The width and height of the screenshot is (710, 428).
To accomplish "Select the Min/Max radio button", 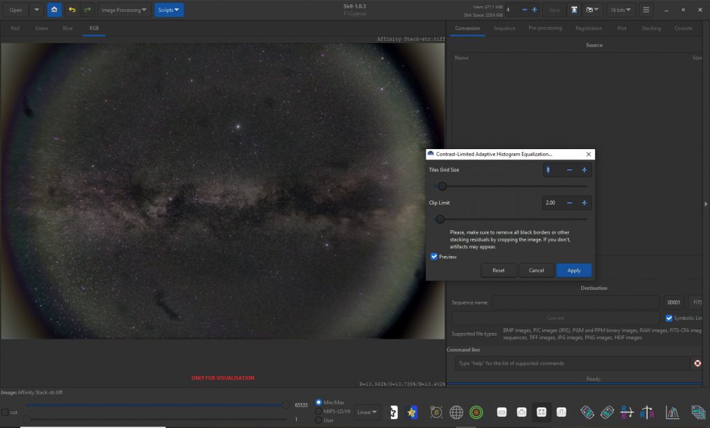I will 319,402.
